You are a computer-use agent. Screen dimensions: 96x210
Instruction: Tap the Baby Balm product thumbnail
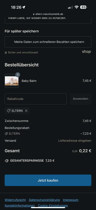[11, 81]
